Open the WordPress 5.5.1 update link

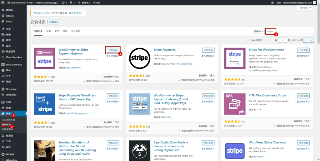[x=42, y=13]
